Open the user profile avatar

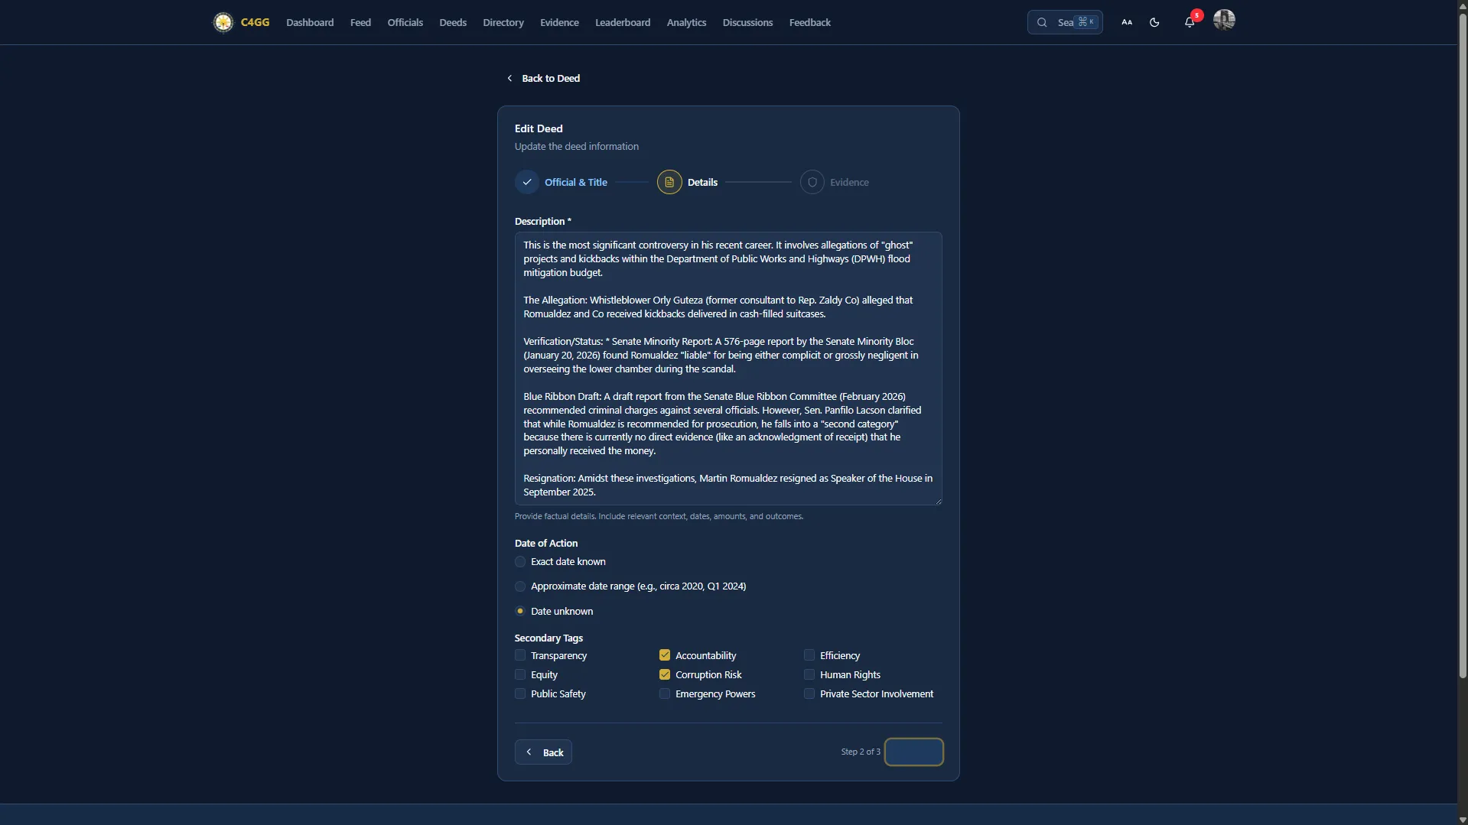(1223, 20)
